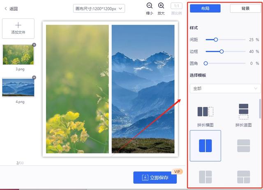The width and height of the screenshot is (263, 190).
Task: Remove the 4.png thumbnail with its X
Action: click(34, 78)
